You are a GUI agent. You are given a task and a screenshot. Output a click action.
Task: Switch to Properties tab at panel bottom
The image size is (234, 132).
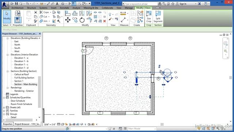(8, 124)
